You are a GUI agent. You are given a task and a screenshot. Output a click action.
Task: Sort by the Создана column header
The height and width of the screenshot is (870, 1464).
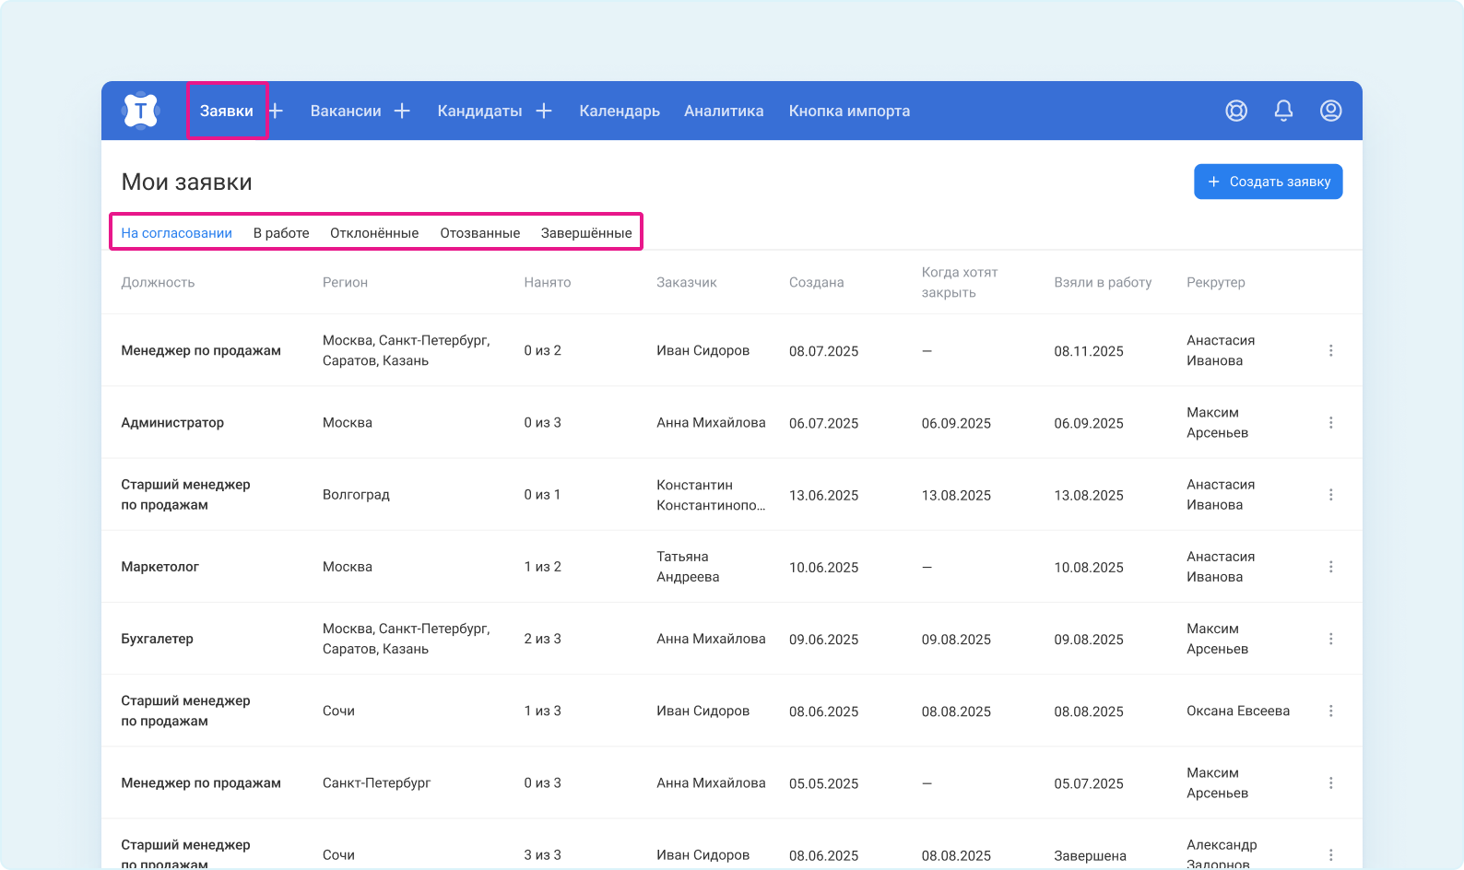point(816,282)
